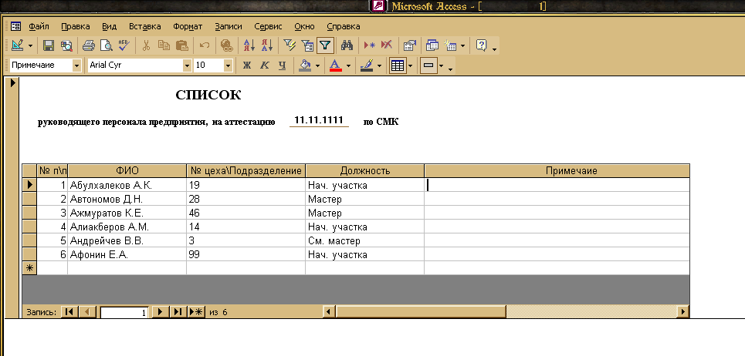Click the Должность column header
The height and width of the screenshot is (356, 745).
[365, 170]
